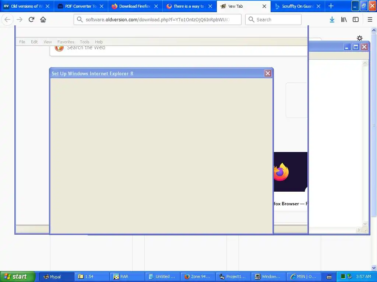Open the hamburger application menu
Image resolution: width=377 pixels, height=282 pixels.
tap(370, 19)
